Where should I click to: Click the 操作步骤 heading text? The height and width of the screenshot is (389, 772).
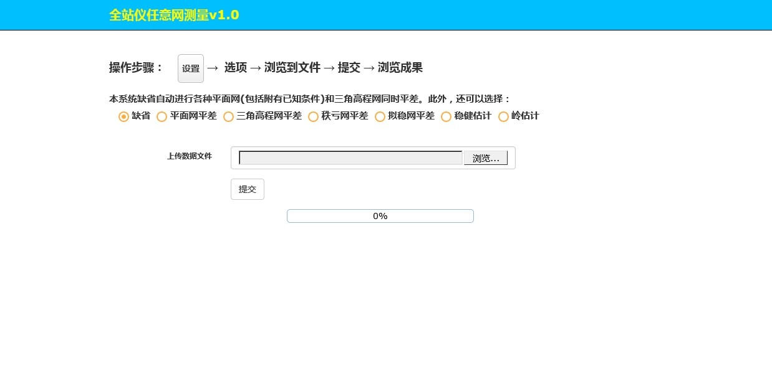133,68
